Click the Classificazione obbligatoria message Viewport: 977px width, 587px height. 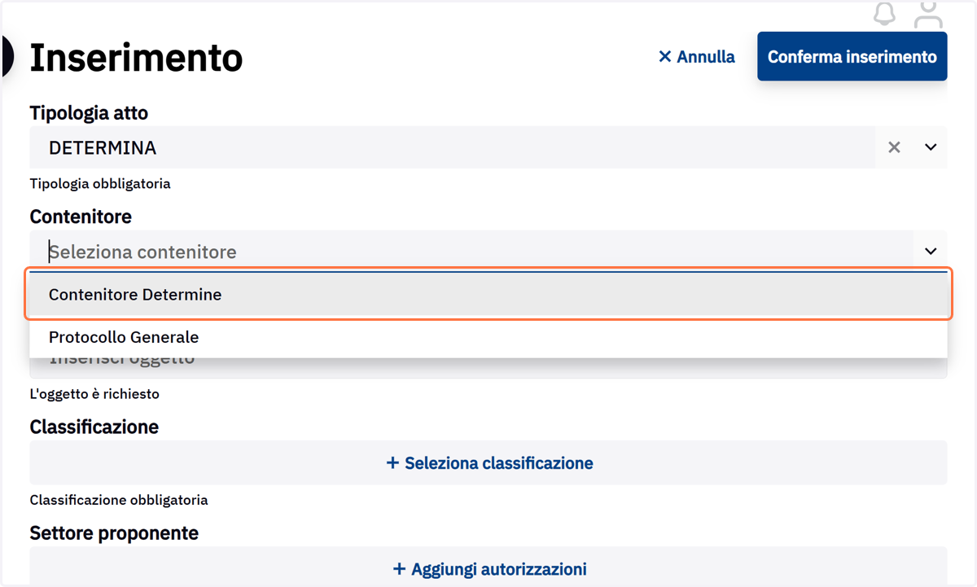click(x=119, y=500)
